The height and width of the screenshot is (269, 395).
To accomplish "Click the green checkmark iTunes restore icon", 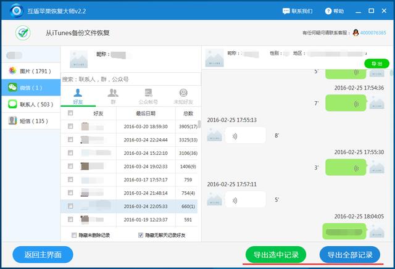I will [x=23, y=33].
